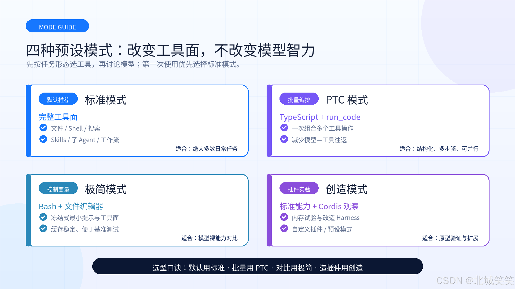Click the text 减少模型—工具往返
Viewport: 515px width, 289px height.
pos(319,140)
